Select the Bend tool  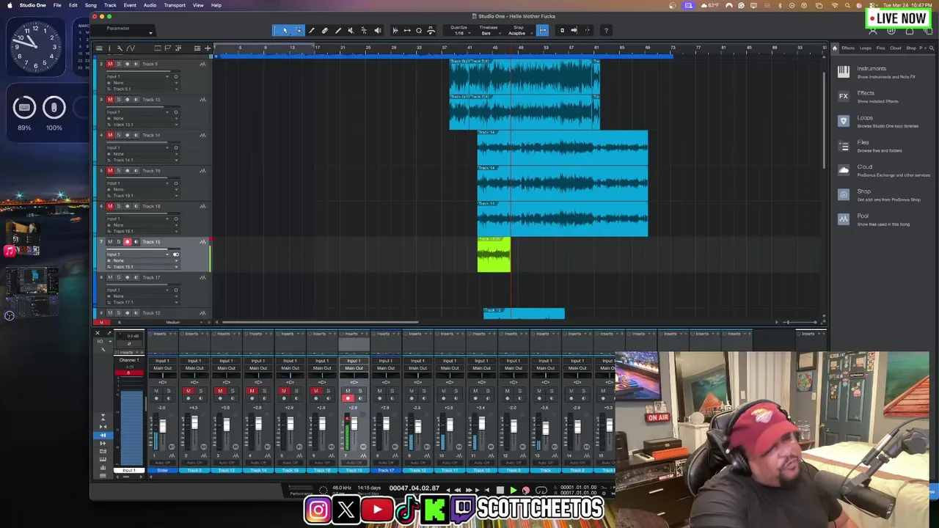tap(364, 30)
